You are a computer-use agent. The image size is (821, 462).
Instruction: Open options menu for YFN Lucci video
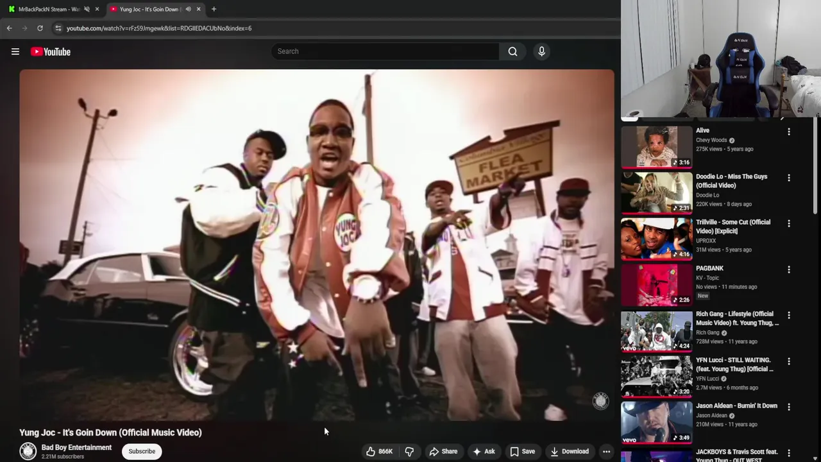789,361
